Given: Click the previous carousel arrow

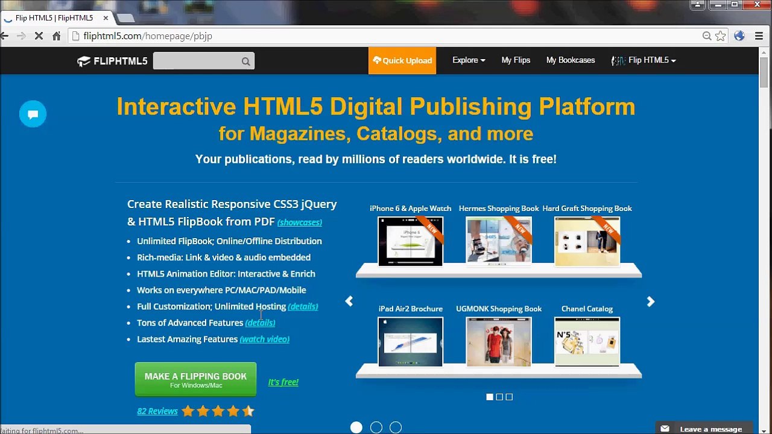Looking at the screenshot, I should [x=349, y=301].
